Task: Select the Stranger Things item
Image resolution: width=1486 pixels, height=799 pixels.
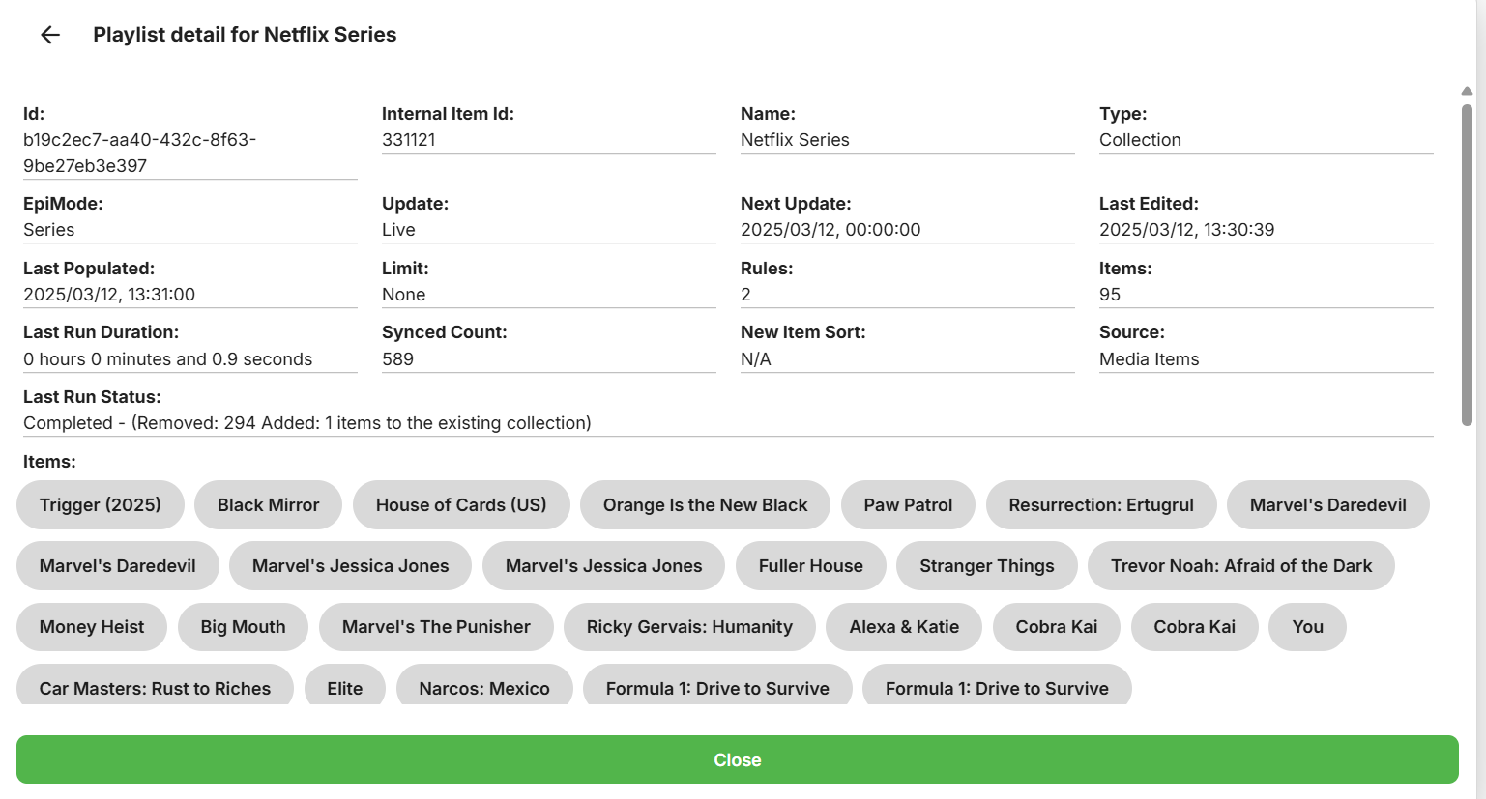Action: tap(986, 566)
